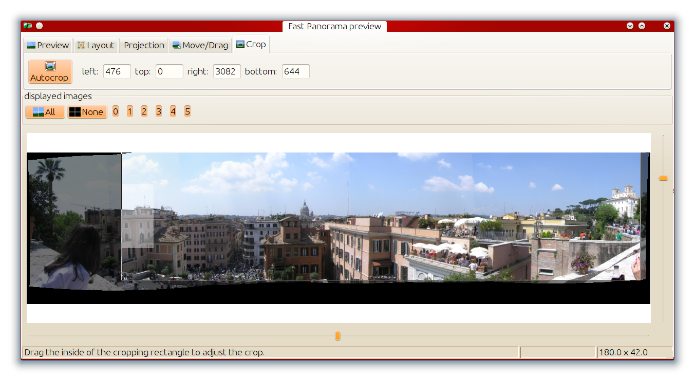Open the Layout tab
The image size is (695, 381).
(x=96, y=45)
